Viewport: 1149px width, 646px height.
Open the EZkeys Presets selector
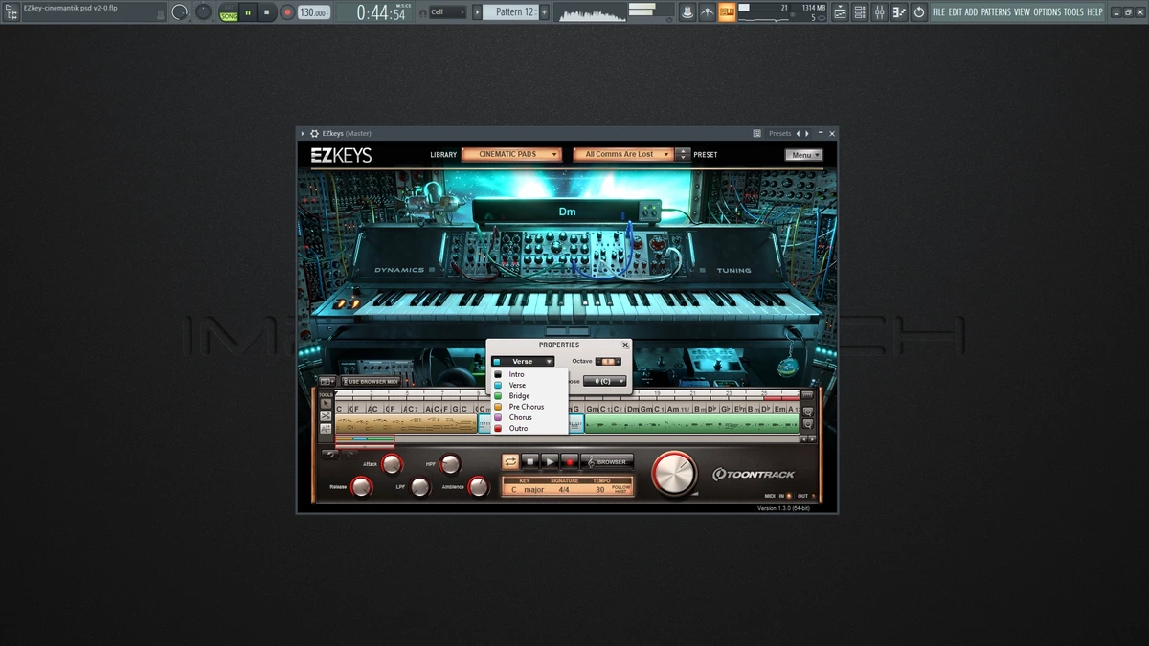[779, 134]
